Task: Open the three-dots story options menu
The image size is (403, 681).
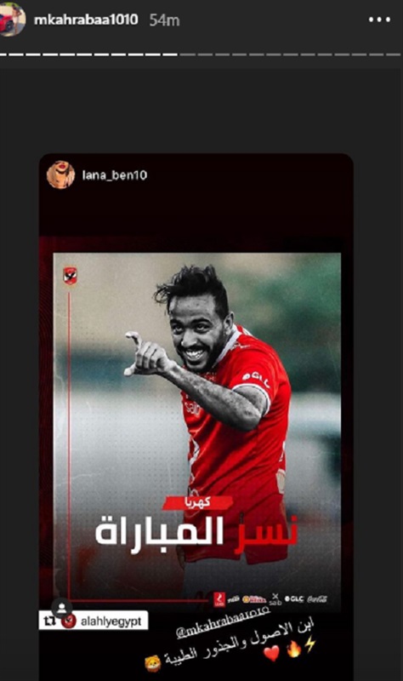Action: 379,20
